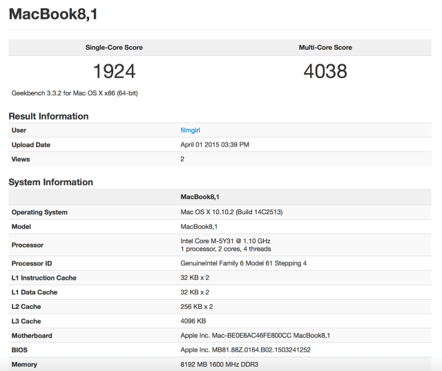The height and width of the screenshot is (371, 442).
Task: Select the Memory row label
Action: [24, 364]
